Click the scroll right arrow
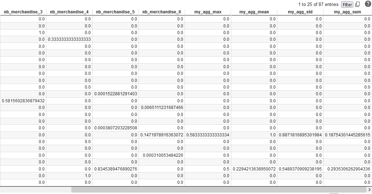Image resolution: width=372 pixels, height=194 pixels. pos(368,190)
